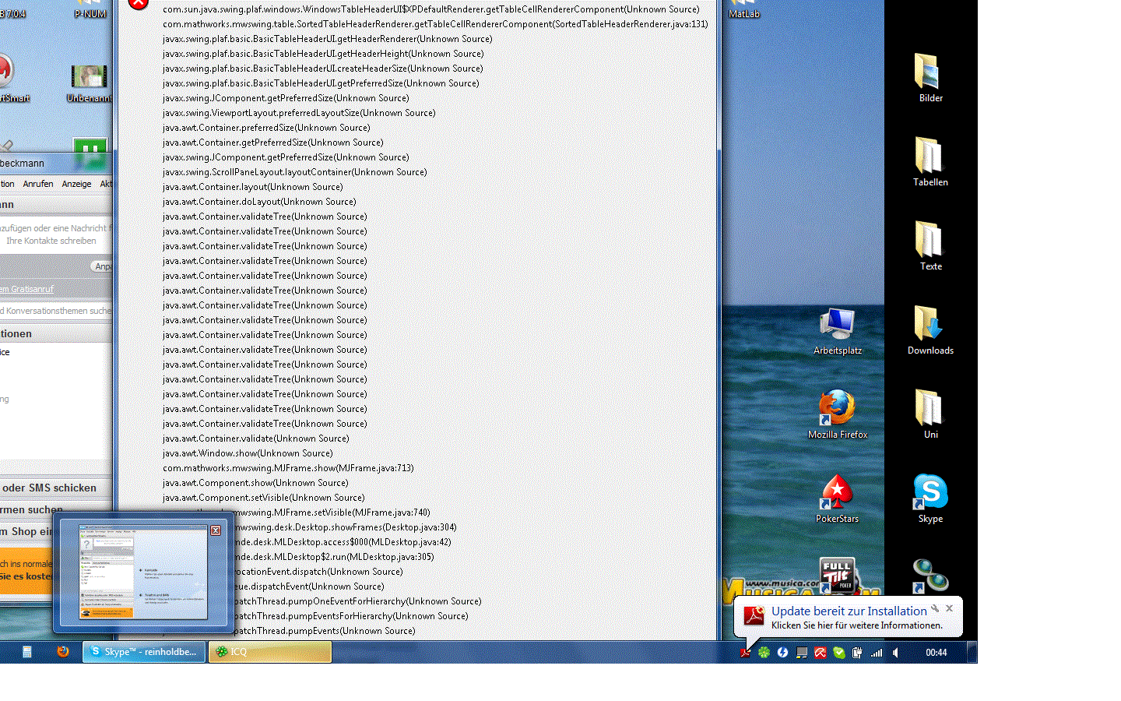Open Skype desktop shortcut icon

930,495
